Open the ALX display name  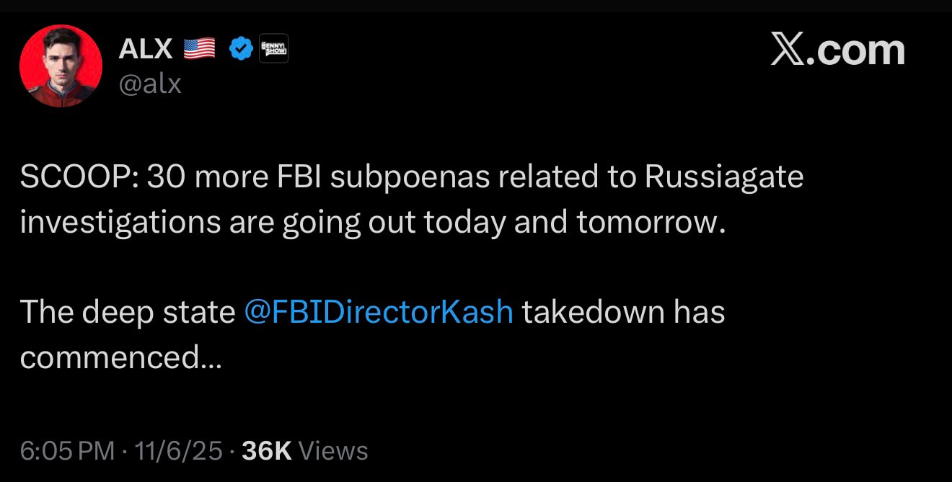click(145, 49)
